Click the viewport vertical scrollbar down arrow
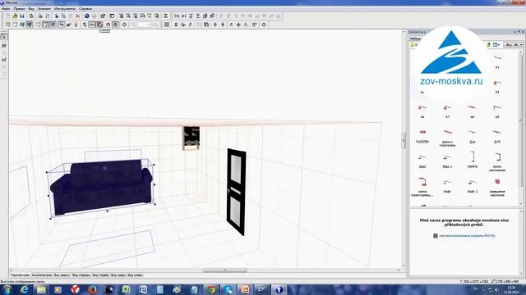526x295 pixels. pos(404,265)
